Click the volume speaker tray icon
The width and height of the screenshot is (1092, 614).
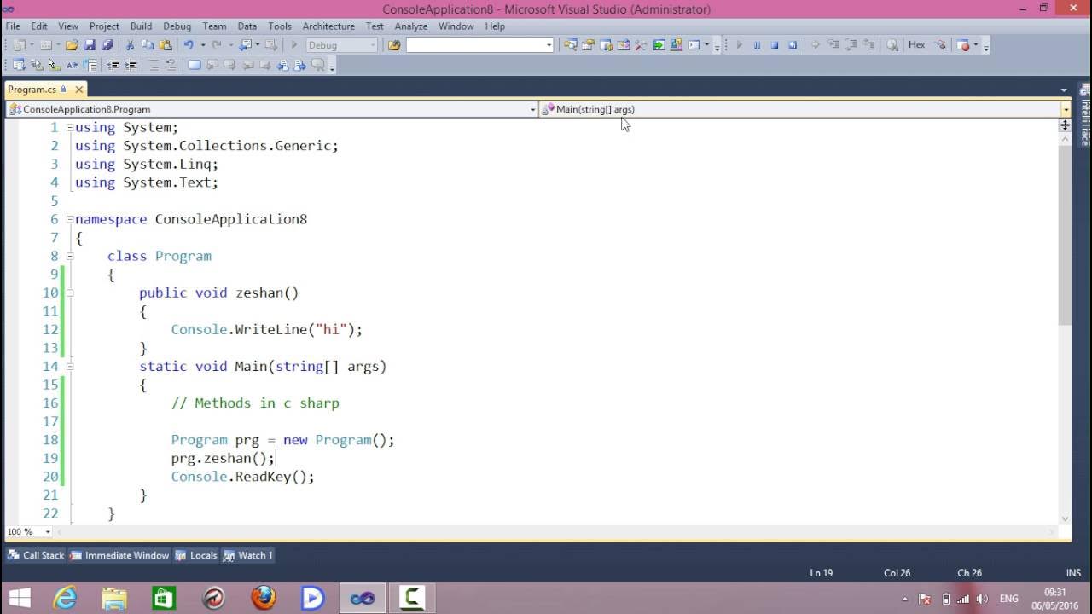click(981, 598)
